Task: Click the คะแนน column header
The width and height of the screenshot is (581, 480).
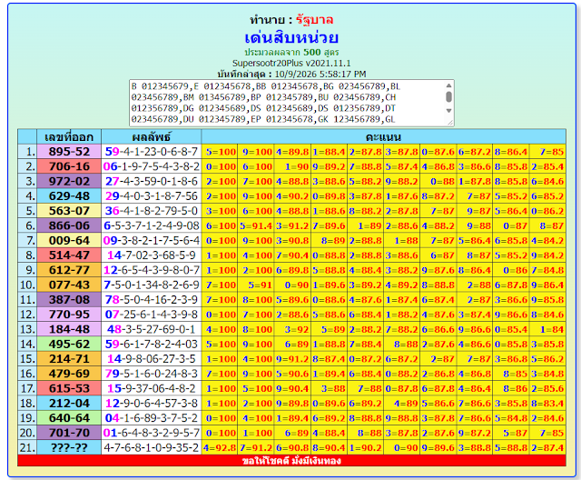Action: pyautogui.click(x=383, y=137)
